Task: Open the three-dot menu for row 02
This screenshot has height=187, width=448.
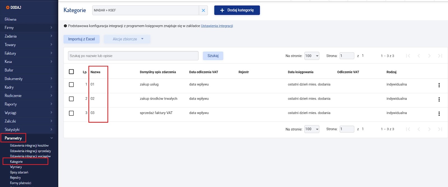Action: [x=439, y=99]
